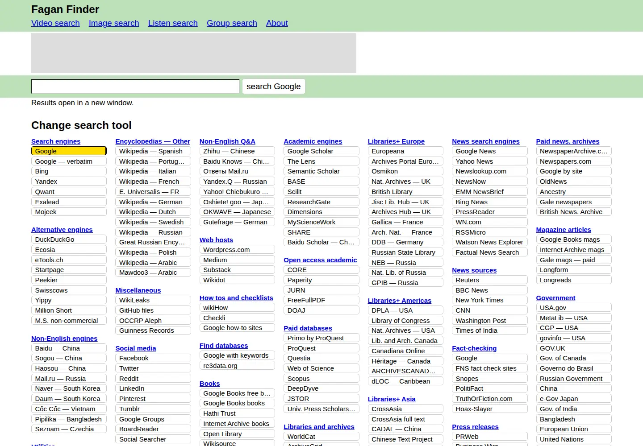Select the highlighted Google search tool
643x446 pixels.
[69, 151]
